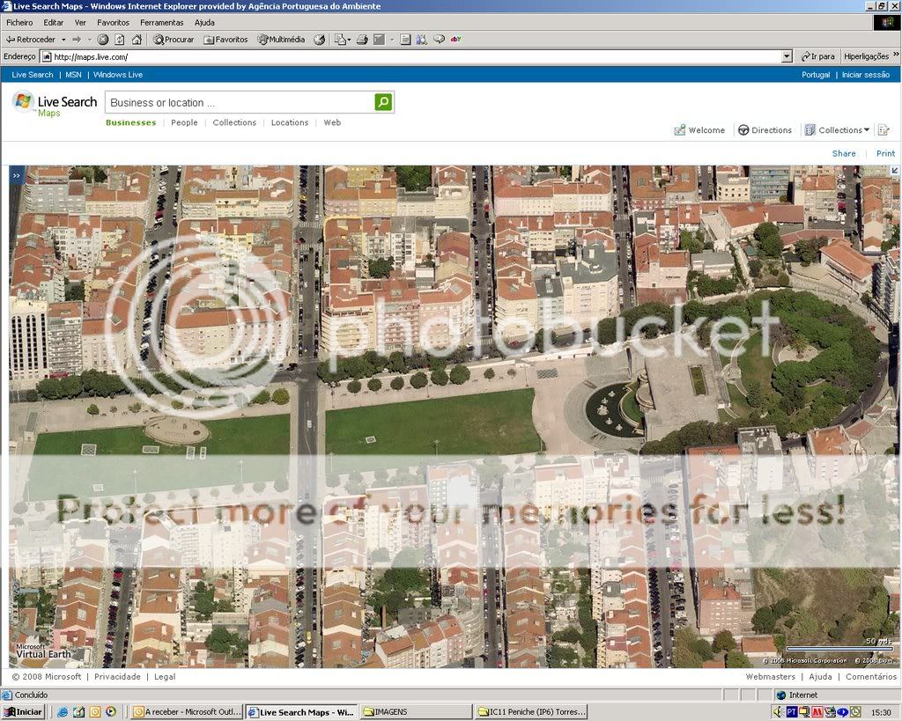Click the green search magnifier button
The width and height of the screenshot is (902, 721).
pos(383,102)
